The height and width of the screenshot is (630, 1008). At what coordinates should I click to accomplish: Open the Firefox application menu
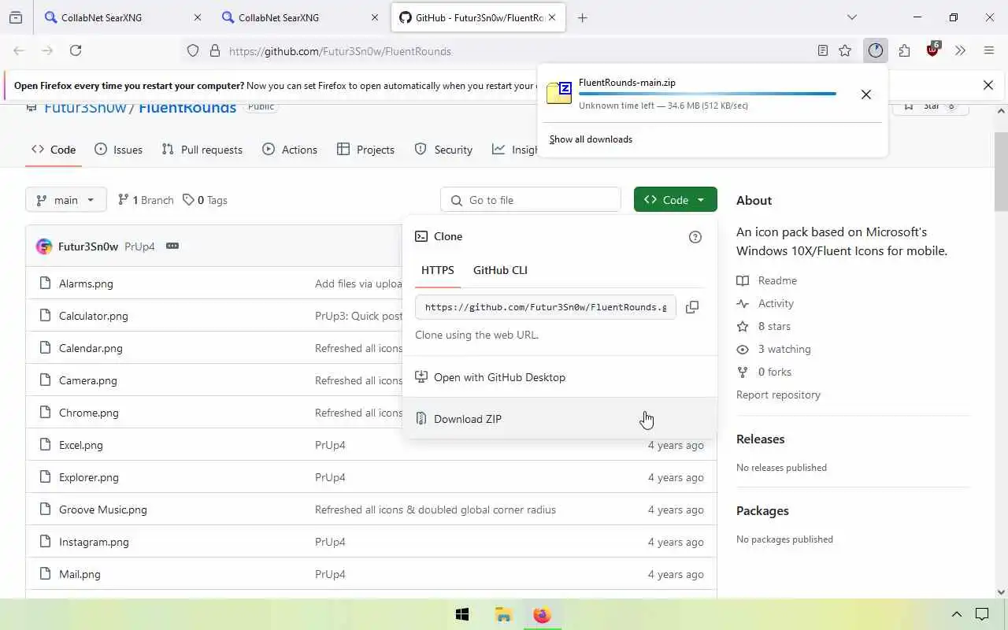coord(989,50)
